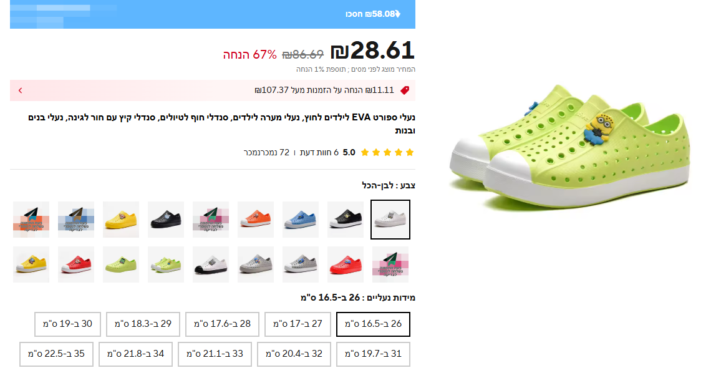This screenshot has height=378, width=716.
Task: Choose size 32 at 20.4 cm
Action: [294, 354]
